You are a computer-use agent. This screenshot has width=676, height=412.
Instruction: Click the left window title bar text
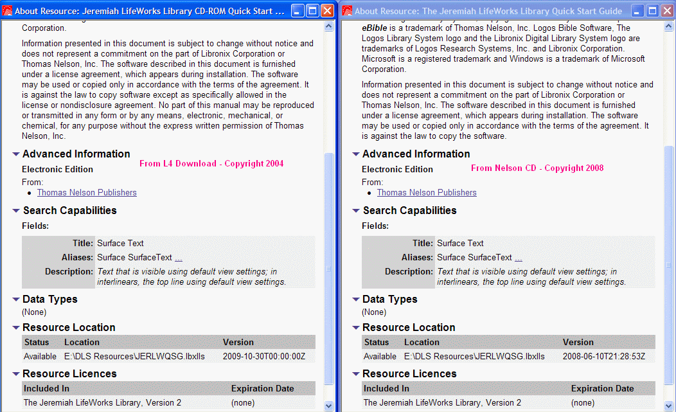click(150, 11)
